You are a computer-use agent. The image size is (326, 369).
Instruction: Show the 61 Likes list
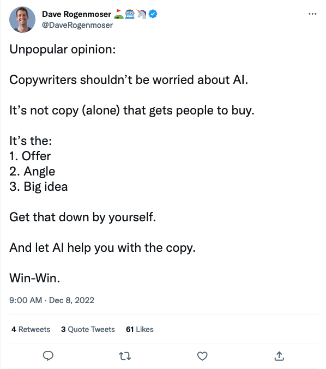click(140, 329)
